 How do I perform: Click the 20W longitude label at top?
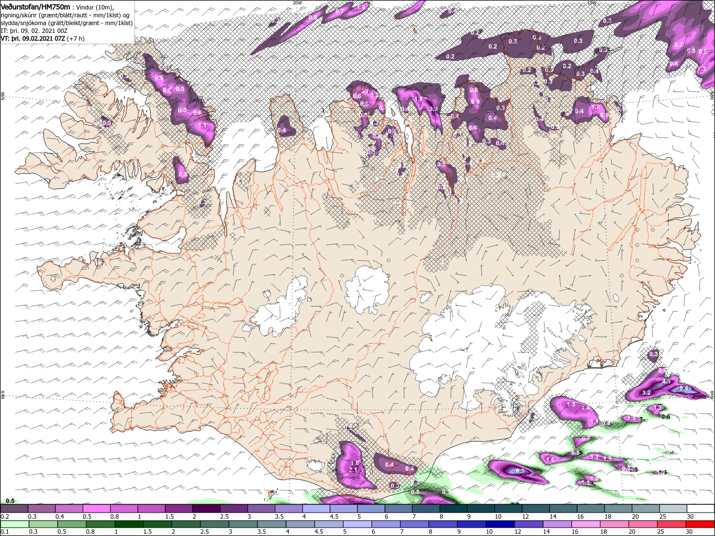pos(297,3)
